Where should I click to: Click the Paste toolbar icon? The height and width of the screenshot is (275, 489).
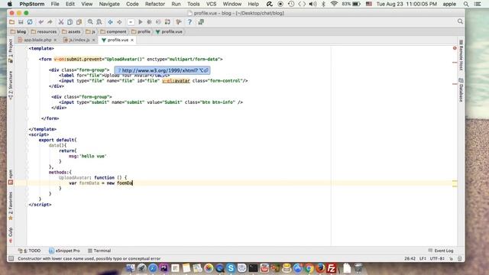79,22
